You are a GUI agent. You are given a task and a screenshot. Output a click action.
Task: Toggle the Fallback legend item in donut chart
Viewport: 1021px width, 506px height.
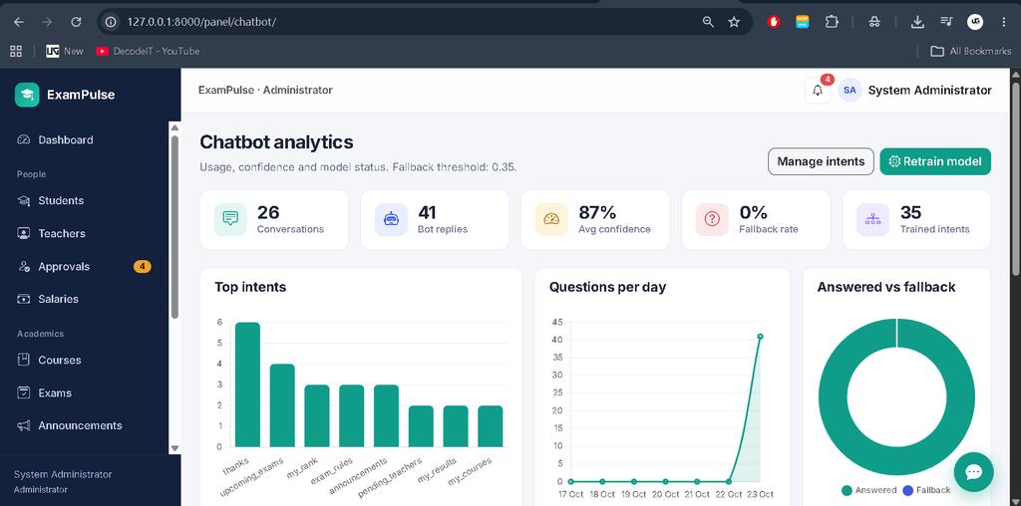click(926, 490)
